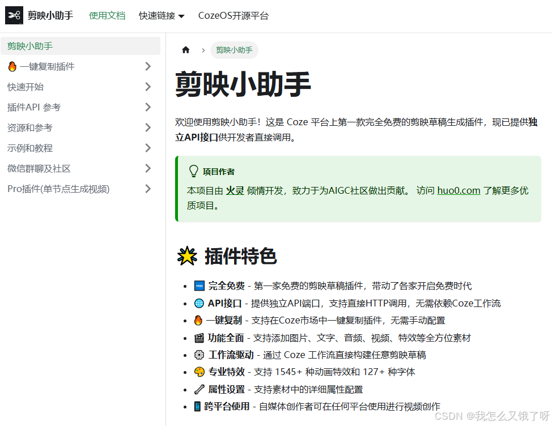Open the CozeOS开源平台 navbar item
552x426 pixels.
233,15
